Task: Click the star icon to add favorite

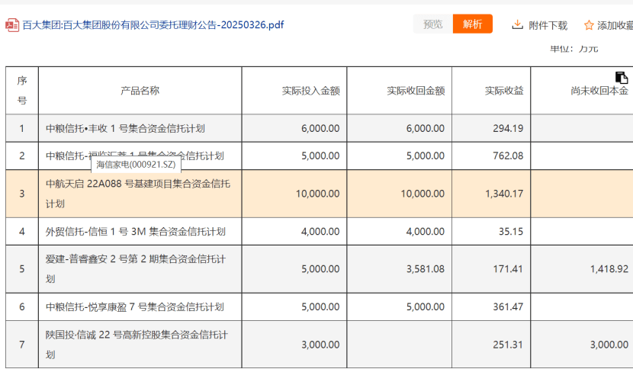Action: 589,25
